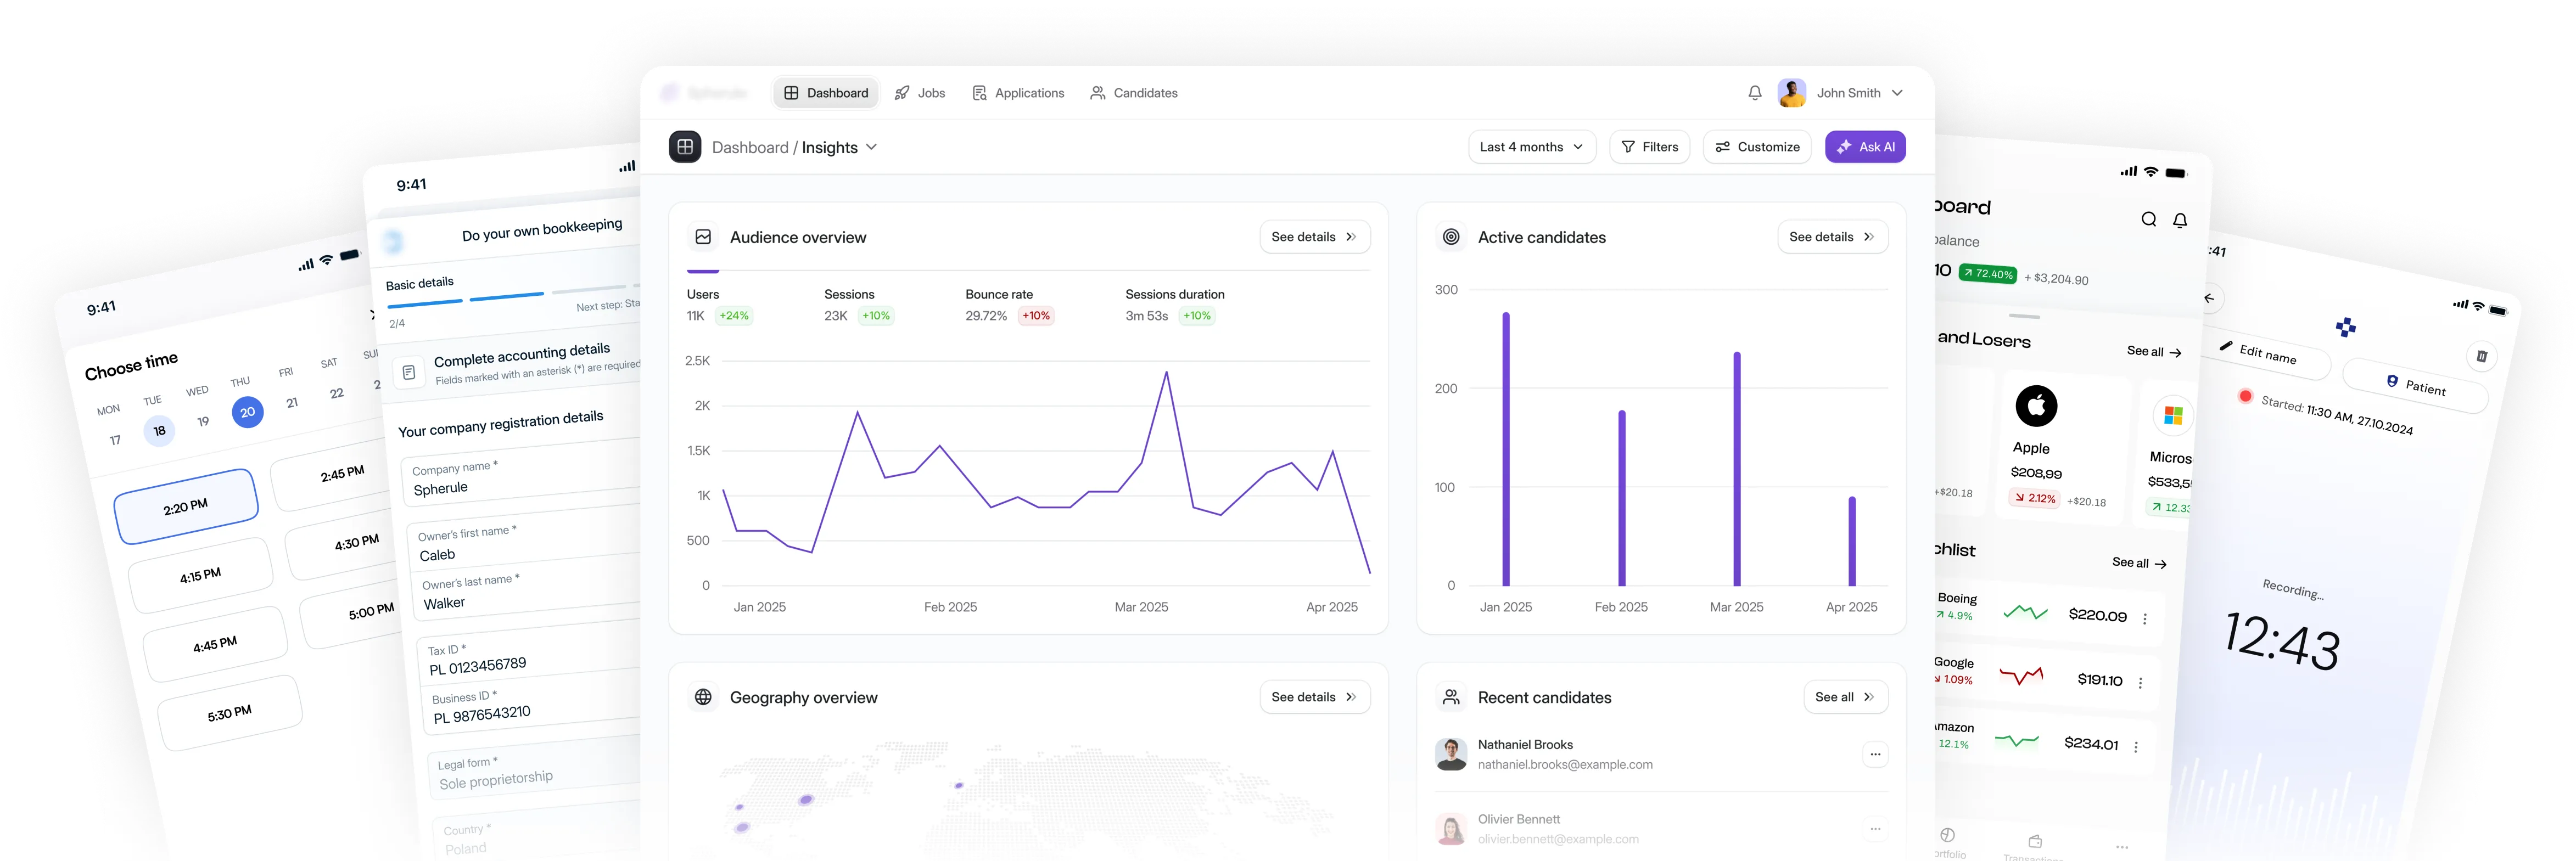Click the search icon on finance phone
Viewport: 2576px width, 861px height.
[2148, 220]
